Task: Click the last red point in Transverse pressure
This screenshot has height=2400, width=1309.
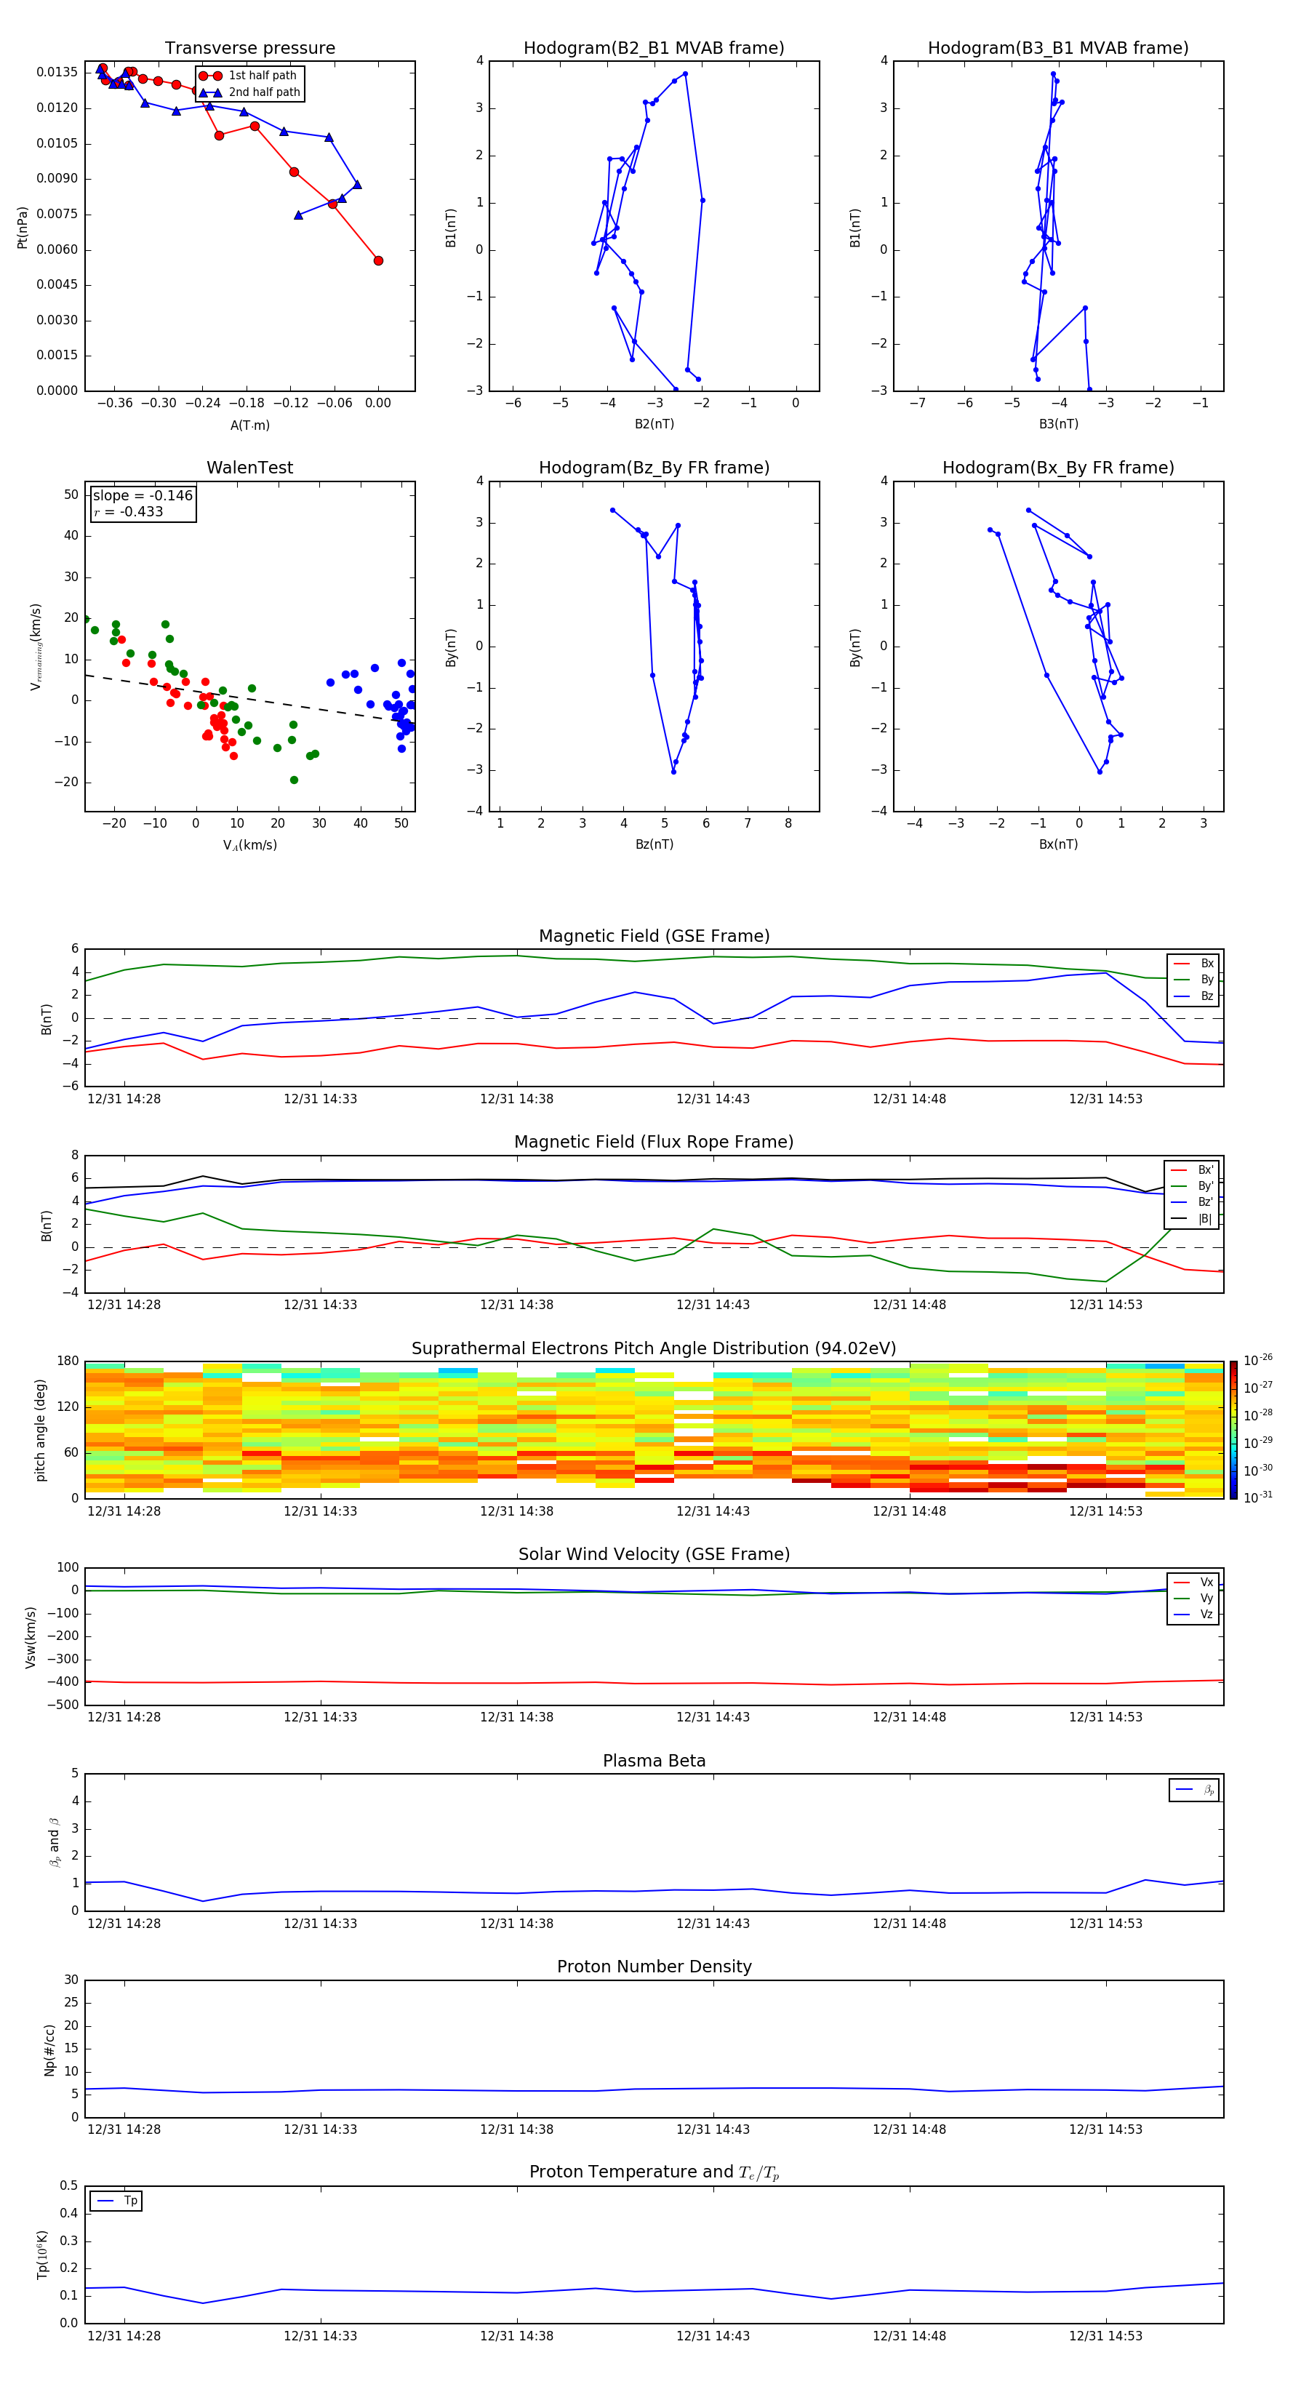Action: click(378, 261)
